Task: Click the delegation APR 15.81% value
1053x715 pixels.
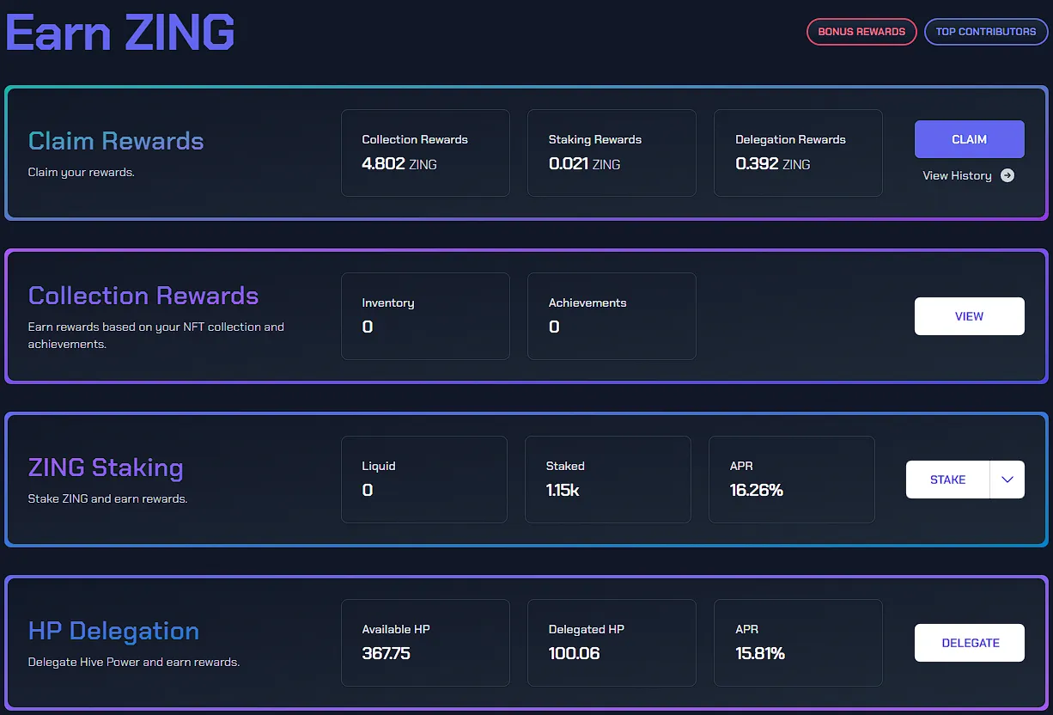Action: (x=761, y=653)
